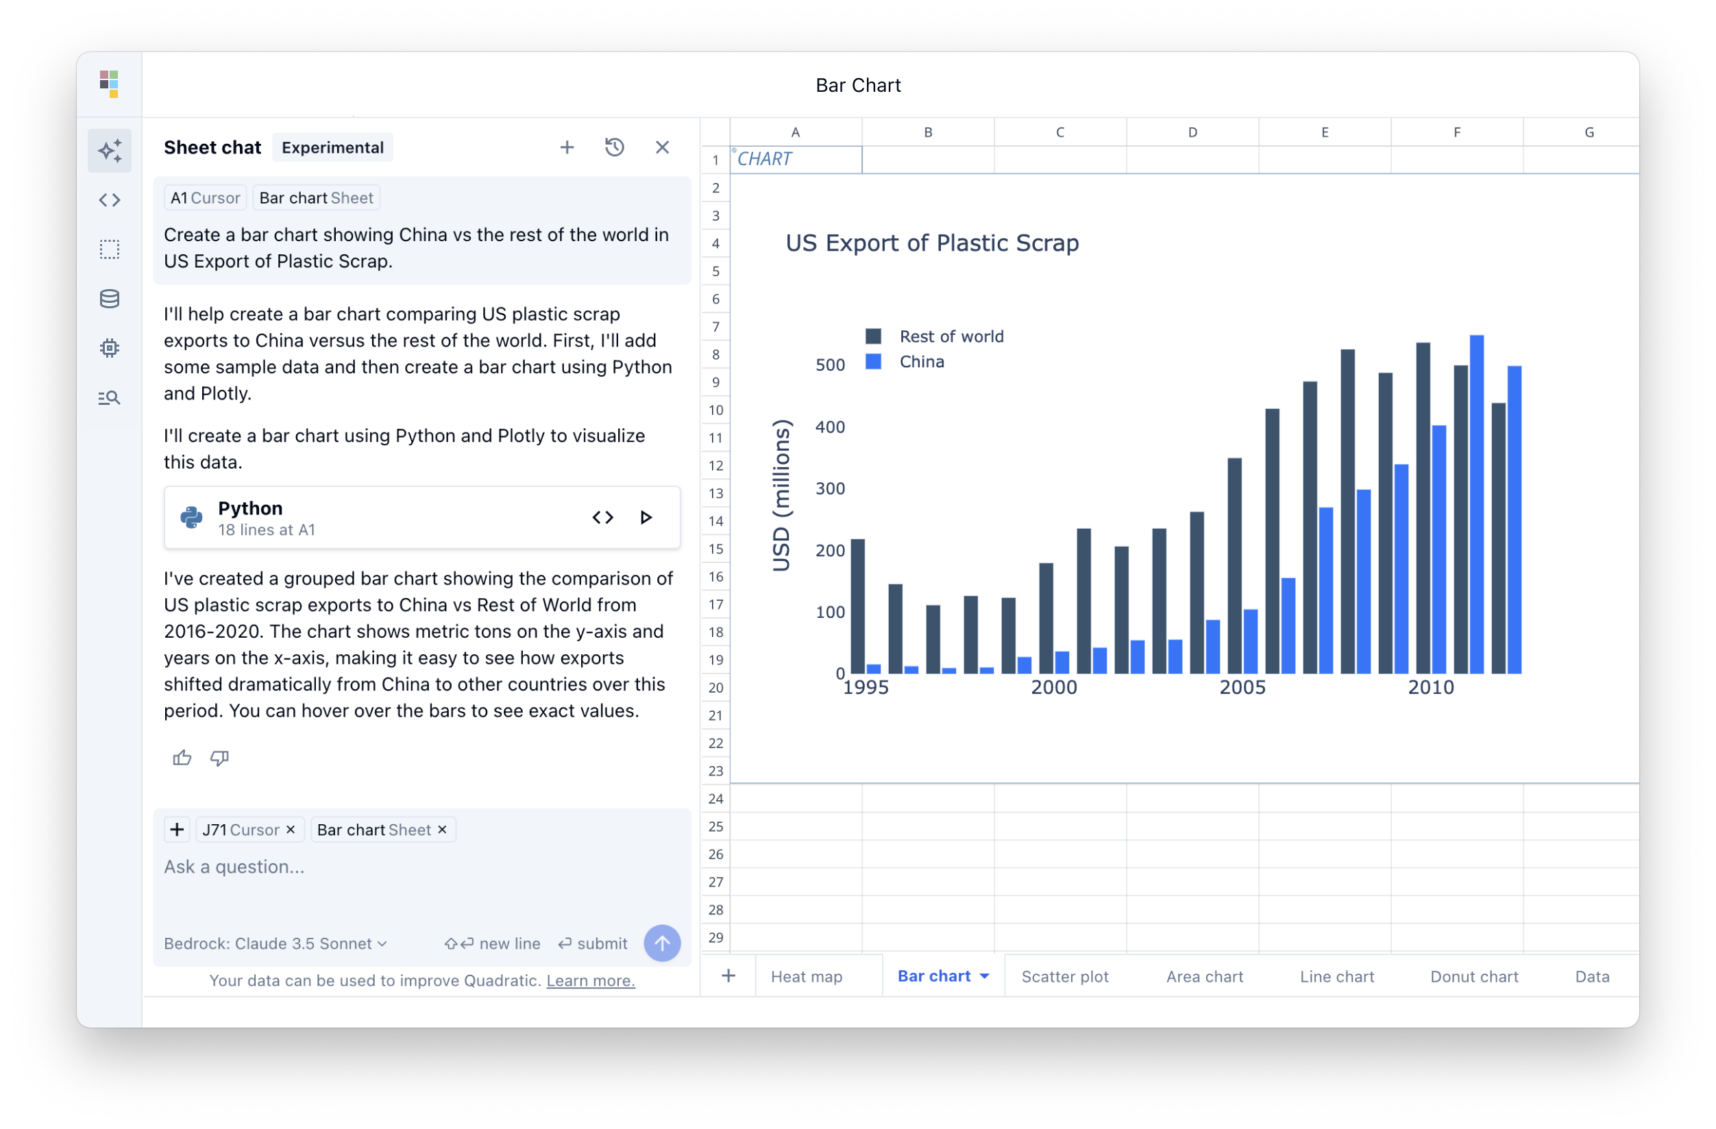Open the Python code in the editor
Image resolution: width=1716 pixels, height=1129 pixels.
(603, 517)
